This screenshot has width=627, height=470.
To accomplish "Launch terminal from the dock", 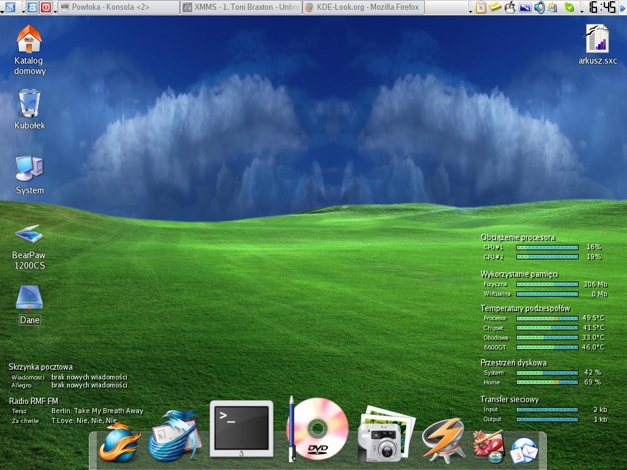I will click(x=241, y=428).
